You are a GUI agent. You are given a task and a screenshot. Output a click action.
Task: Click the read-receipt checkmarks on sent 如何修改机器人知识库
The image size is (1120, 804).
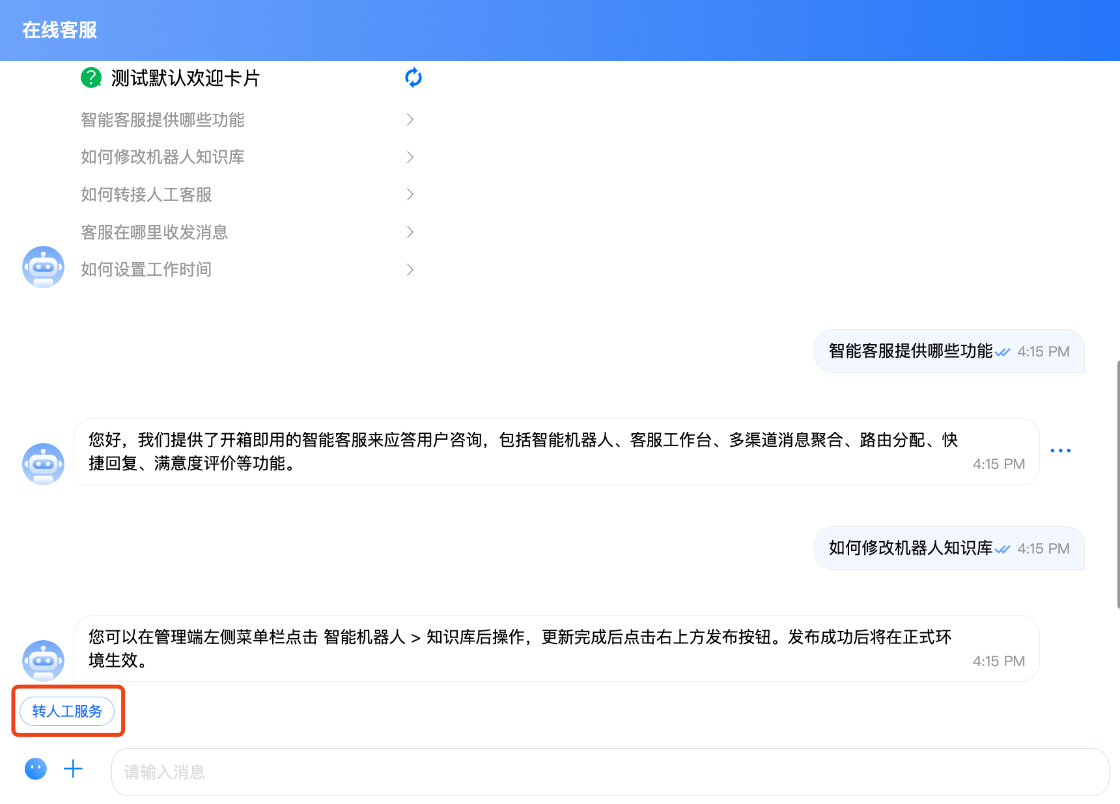pos(1003,550)
